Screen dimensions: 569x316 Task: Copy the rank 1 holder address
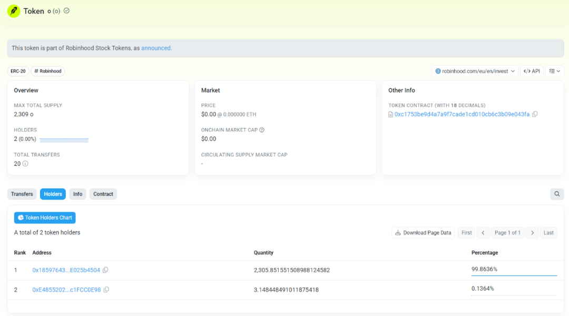tap(105, 270)
